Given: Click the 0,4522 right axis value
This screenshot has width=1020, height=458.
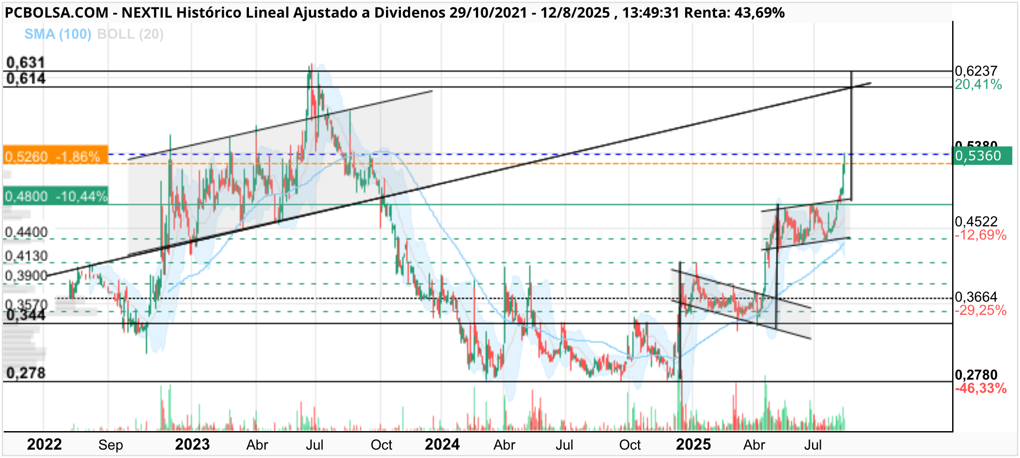Looking at the screenshot, I should pos(976,222).
